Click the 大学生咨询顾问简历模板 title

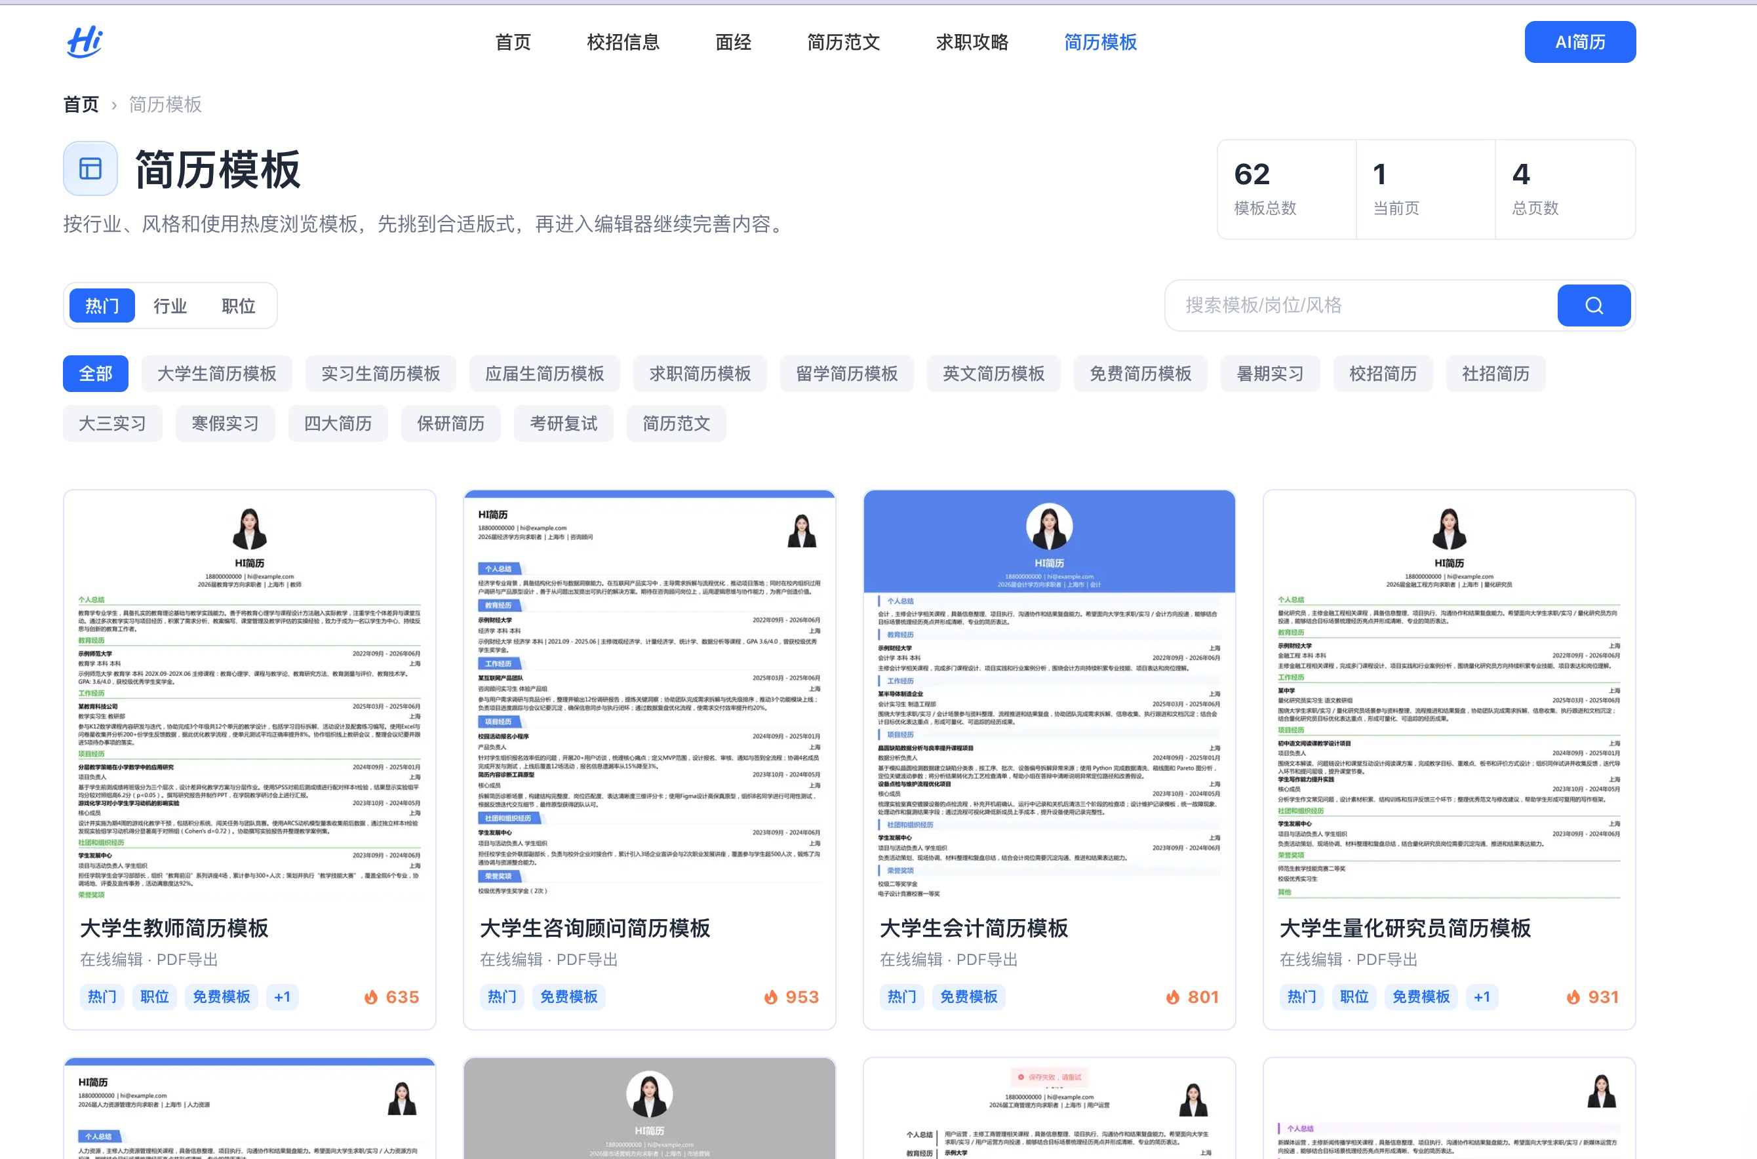[595, 928]
